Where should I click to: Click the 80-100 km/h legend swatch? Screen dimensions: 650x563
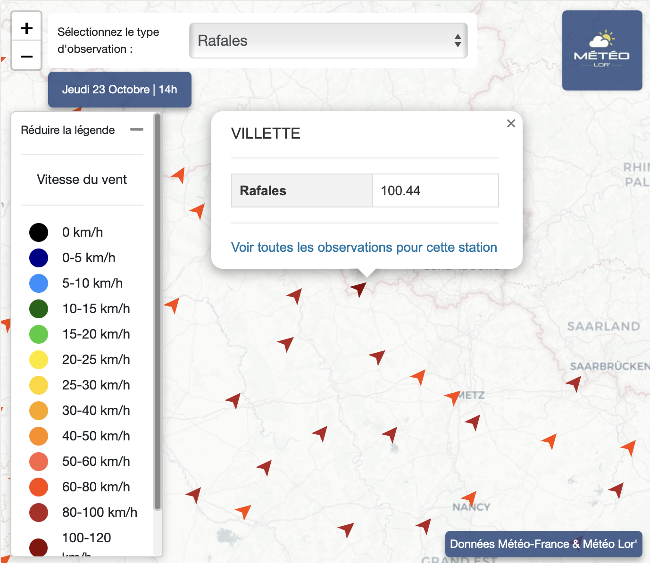[x=39, y=513]
